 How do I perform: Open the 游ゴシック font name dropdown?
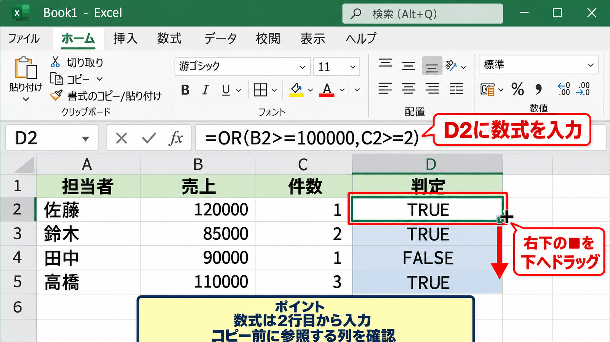pos(302,67)
